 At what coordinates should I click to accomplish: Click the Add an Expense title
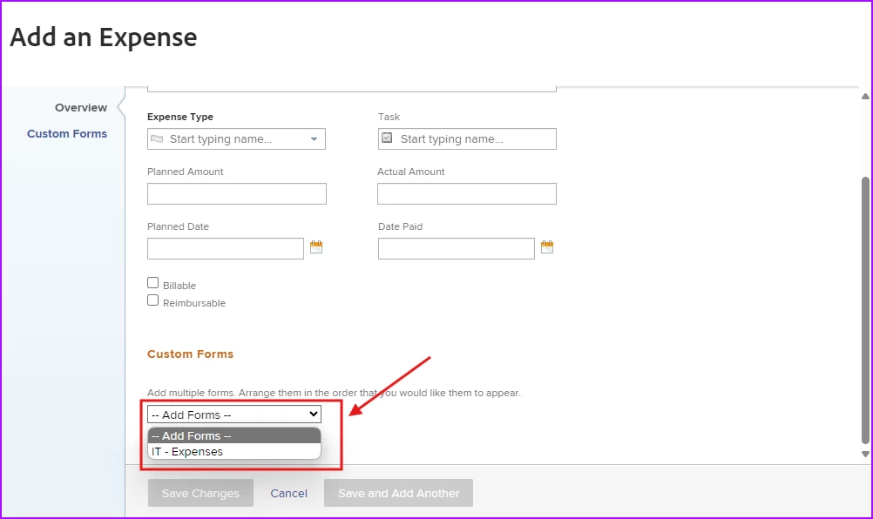104,37
